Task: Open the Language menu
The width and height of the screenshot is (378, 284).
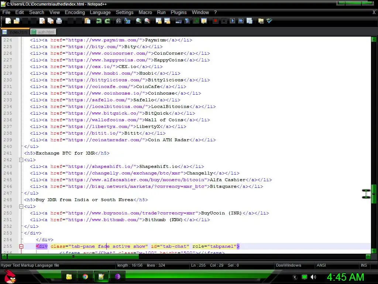Action: click(x=100, y=12)
